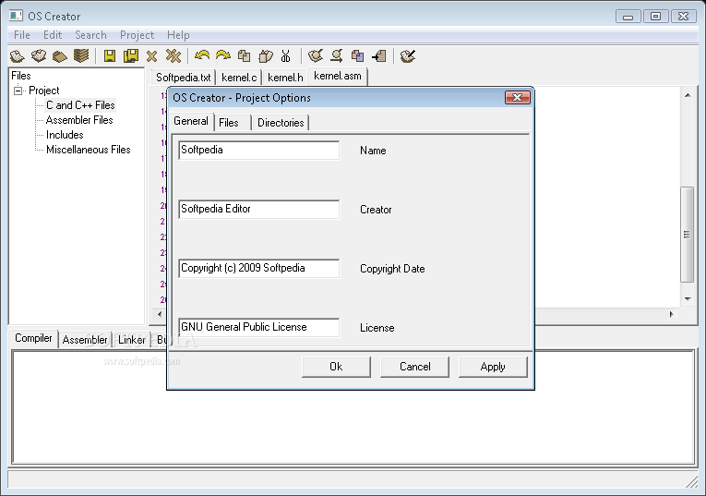
Task: Select the Directories tab in Project Options
Action: pyautogui.click(x=281, y=123)
